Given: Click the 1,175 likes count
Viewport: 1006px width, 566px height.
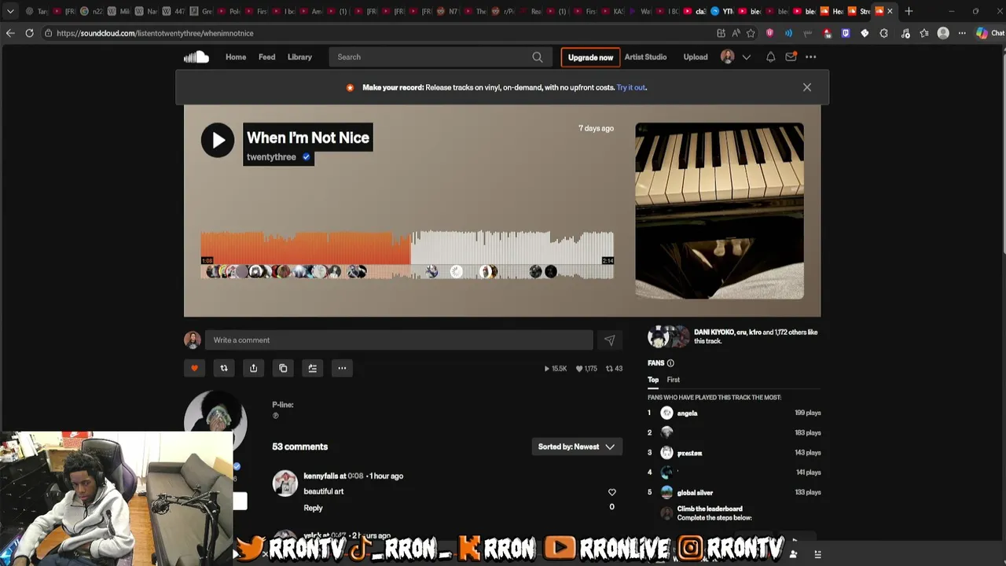Looking at the screenshot, I should click(586, 369).
